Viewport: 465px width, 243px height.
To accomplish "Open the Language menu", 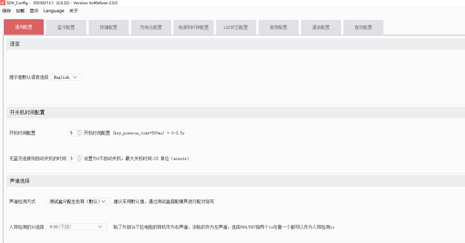I will 54,11.
